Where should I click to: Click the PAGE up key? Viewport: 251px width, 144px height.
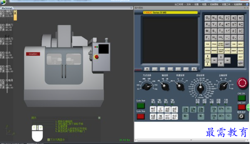pyautogui.click(x=208, y=57)
